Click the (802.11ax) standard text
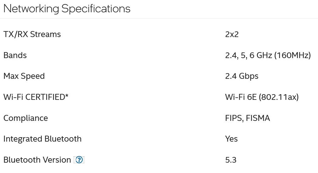This screenshot has height=173, width=318. [x=279, y=97]
